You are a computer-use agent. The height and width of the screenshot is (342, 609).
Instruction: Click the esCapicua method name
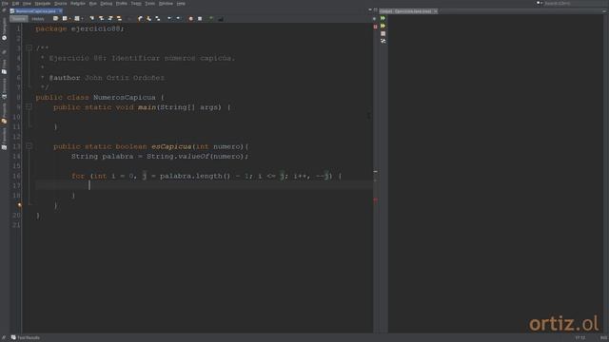[x=171, y=146]
